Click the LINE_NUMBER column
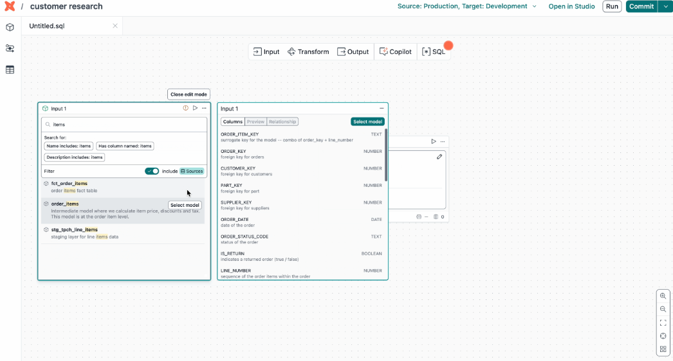Screen dimensions: 673x361 (x=301, y=274)
